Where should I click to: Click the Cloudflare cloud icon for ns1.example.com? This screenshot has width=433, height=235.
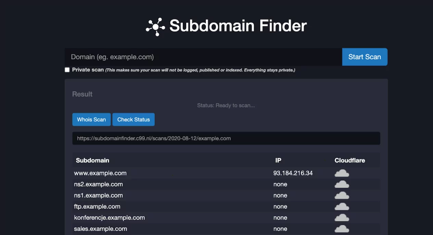[342, 195]
